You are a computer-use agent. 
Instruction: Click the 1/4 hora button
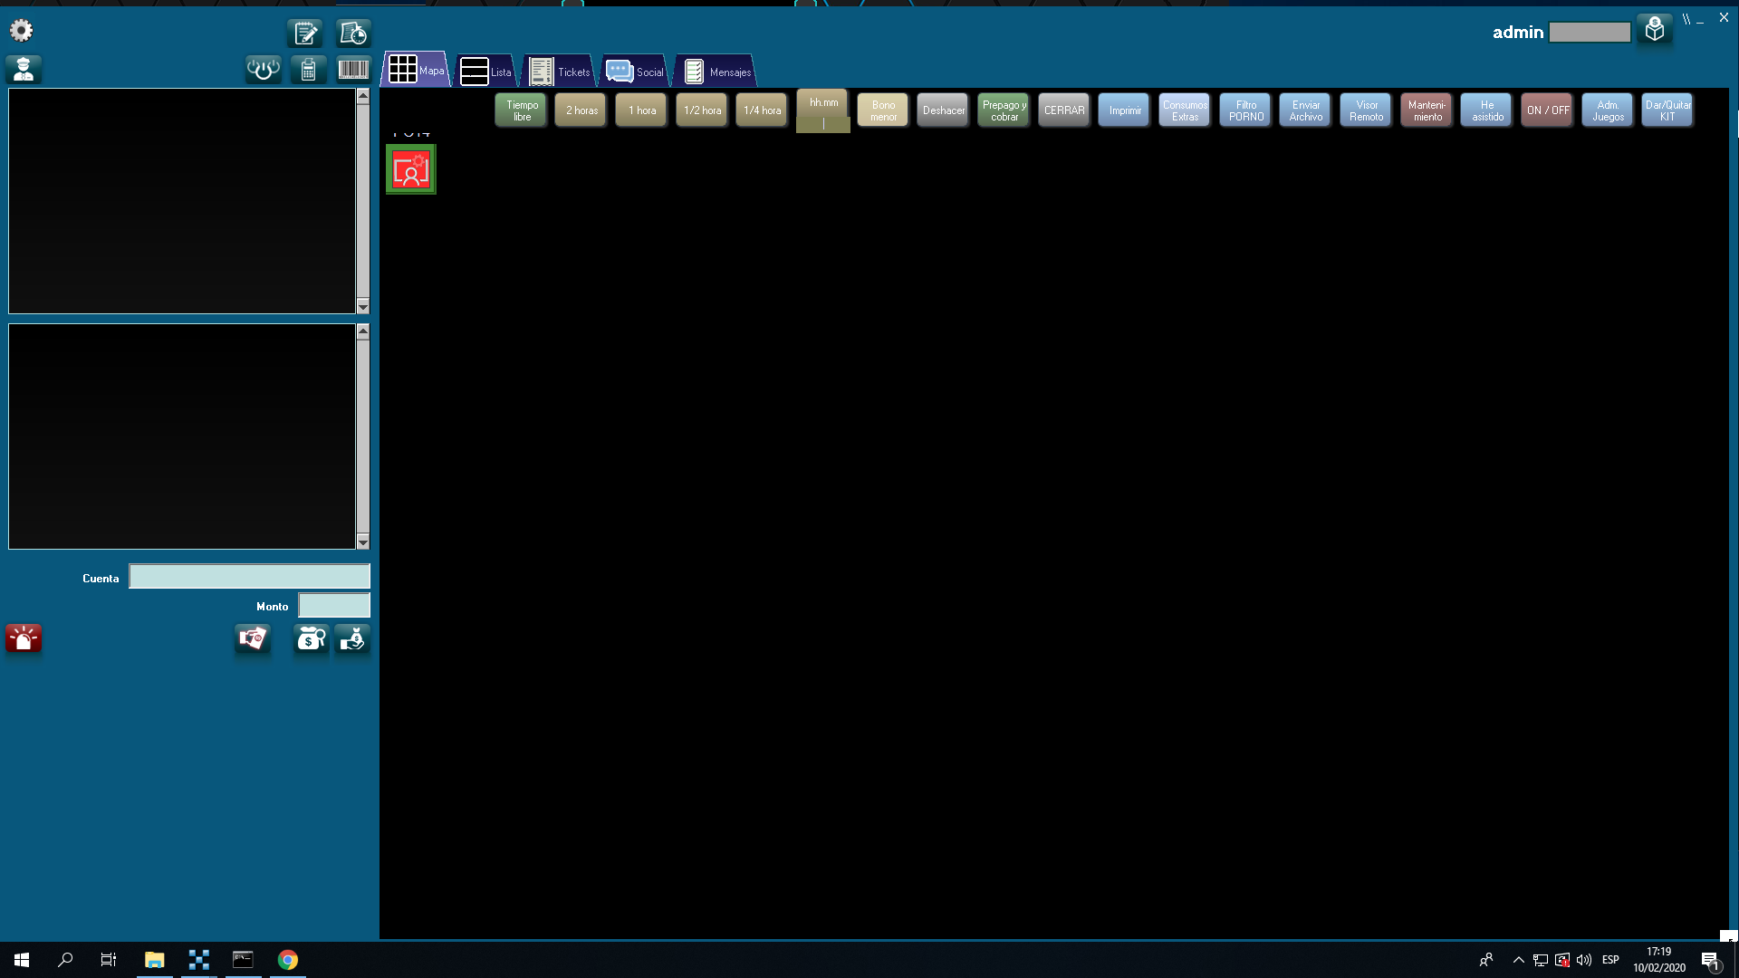[x=762, y=110]
